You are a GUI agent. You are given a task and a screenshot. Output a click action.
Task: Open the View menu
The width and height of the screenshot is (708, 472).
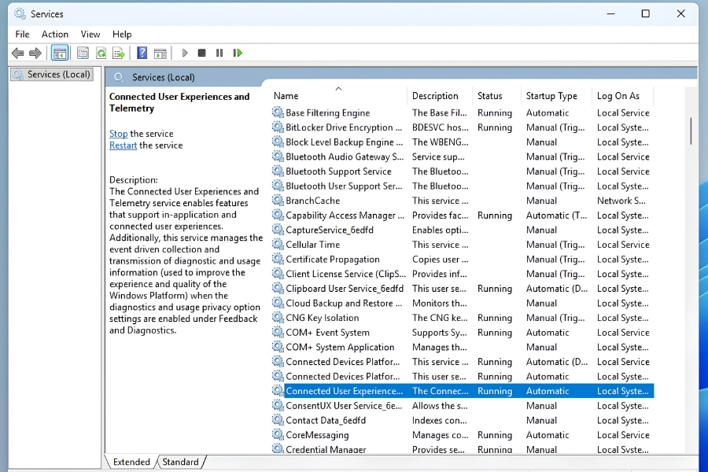pos(90,35)
